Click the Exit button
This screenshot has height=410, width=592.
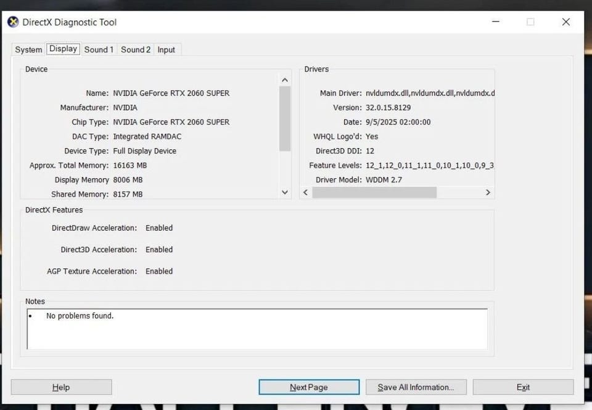coord(524,387)
